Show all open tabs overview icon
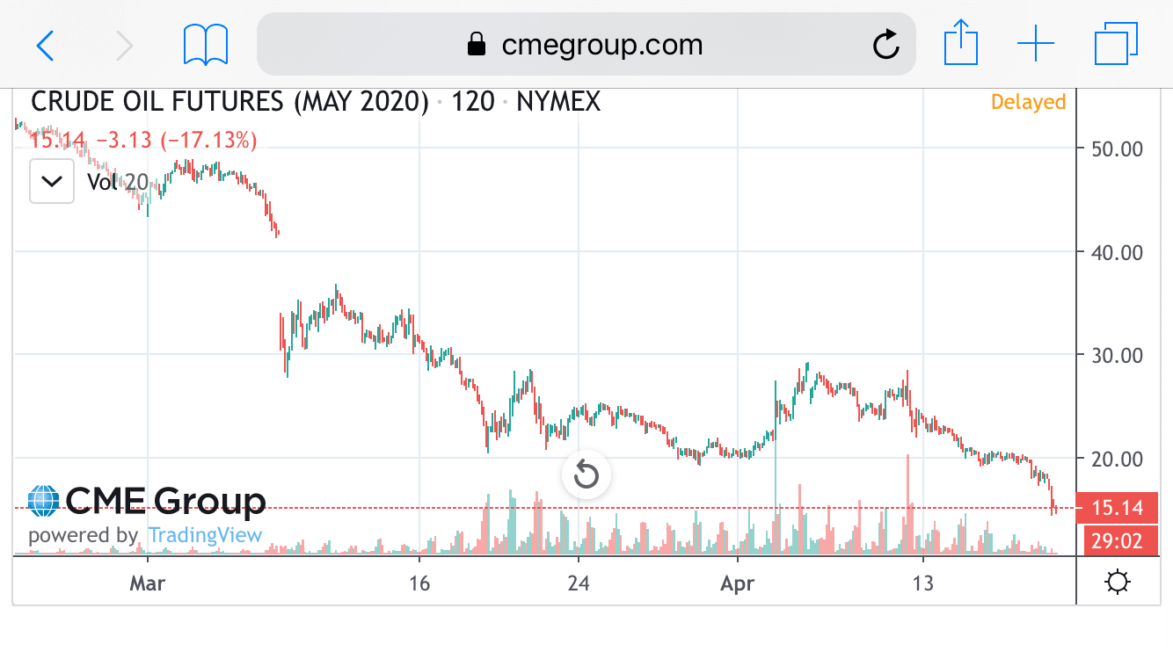 tap(1116, 44)
